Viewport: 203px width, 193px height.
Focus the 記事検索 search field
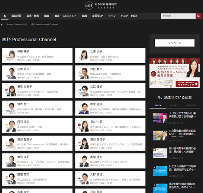pyautogui.click(x=178, y=16)
